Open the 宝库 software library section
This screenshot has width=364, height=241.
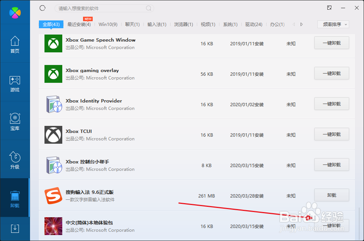[x=15, y=122]
